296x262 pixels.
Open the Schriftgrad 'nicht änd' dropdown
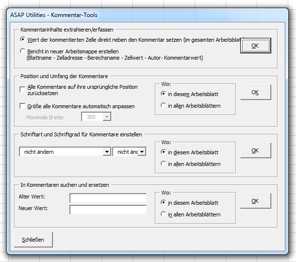click(x=142, y=152)
